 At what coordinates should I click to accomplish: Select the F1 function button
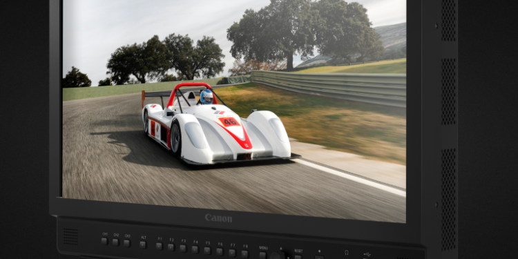[x=160, y=246]
